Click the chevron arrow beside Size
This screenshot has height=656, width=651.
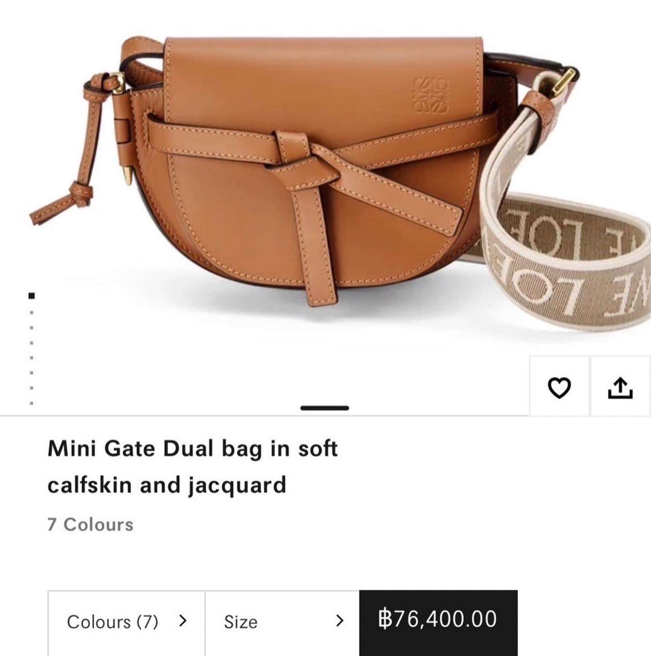pyautogui.click(x=340, y=621)
